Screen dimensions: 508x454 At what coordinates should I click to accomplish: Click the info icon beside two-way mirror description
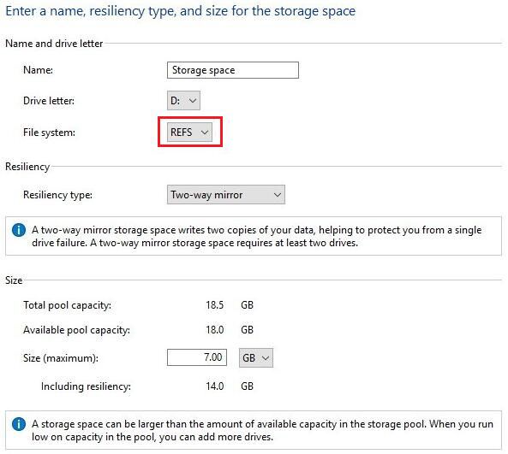(x=19, y=230)
